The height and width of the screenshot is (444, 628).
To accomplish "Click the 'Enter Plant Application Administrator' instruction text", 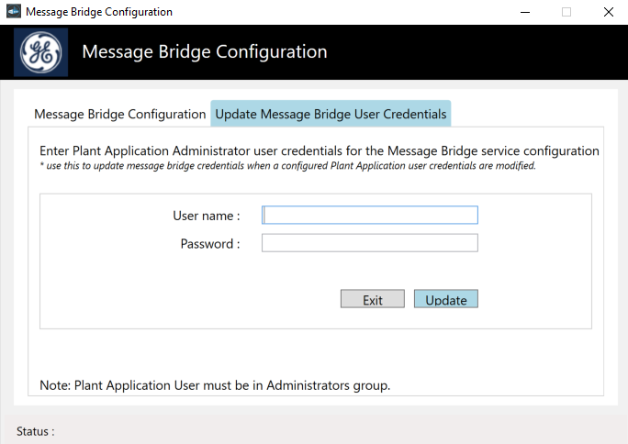I will point(320,150).
